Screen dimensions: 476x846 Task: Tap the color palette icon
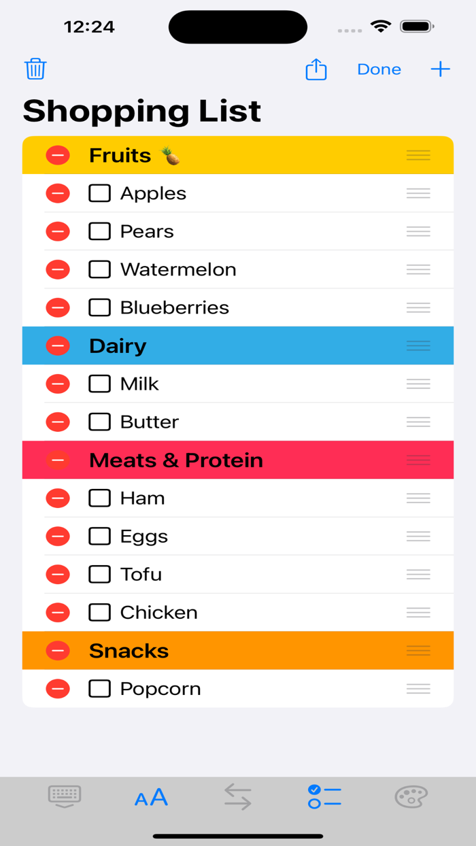tap(410, 796)
